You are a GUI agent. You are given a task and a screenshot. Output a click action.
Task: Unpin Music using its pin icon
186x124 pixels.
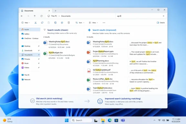pos(39,63)
